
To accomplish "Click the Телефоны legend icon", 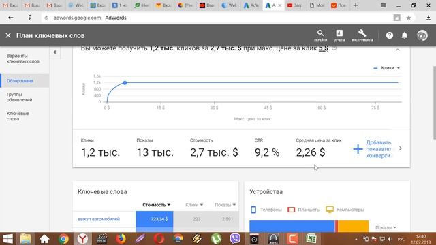I will click(x=253, y=210).
